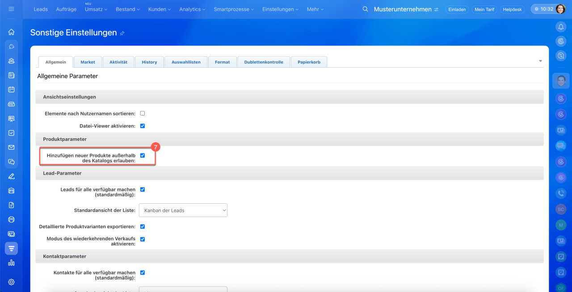Click the phone icon in right panel
This screenshot has width=572, height=292.
point(561,193)
